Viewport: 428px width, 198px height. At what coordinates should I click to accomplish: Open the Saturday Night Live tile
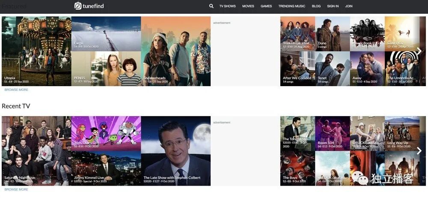tap(36, 151)
